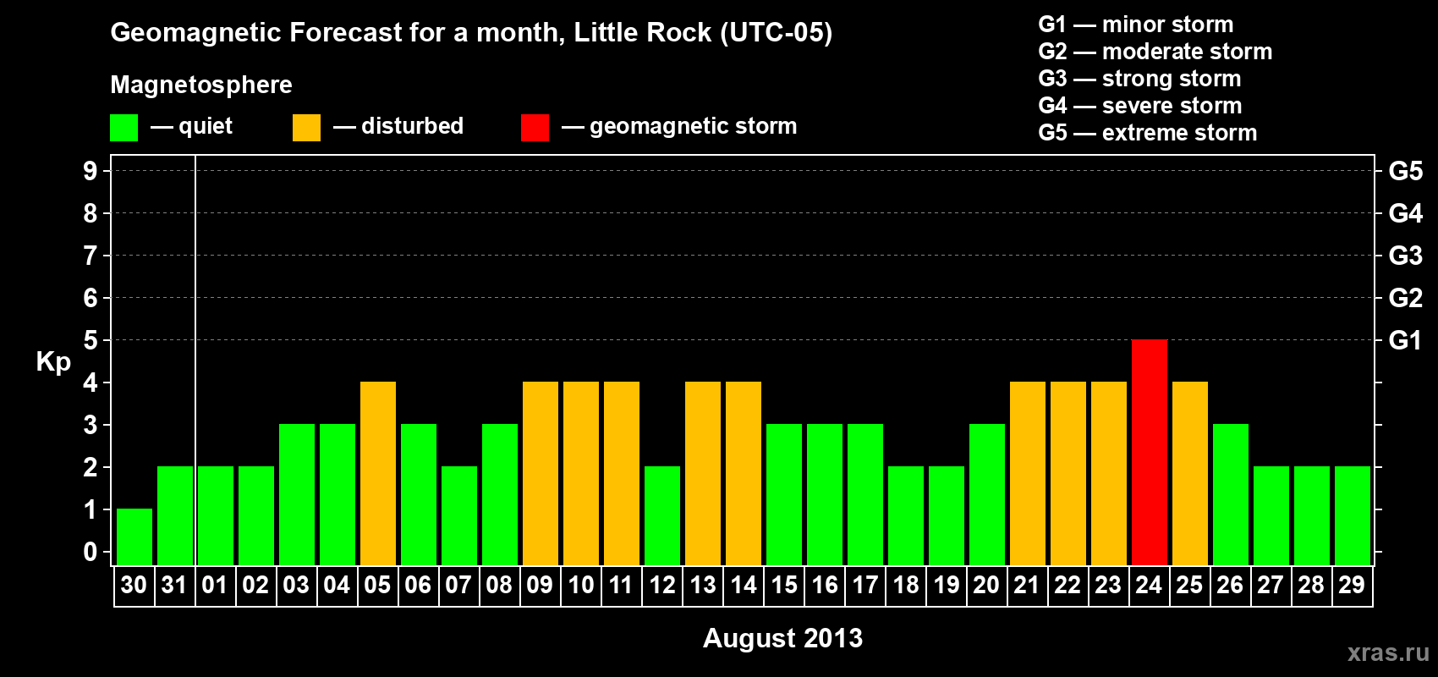The image size is (1438, 677).
Task: Click the green bar for day 17
Action: coord(865,494)
